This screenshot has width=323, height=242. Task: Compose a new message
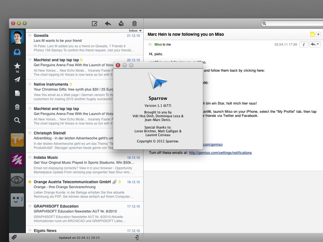coord(95,23)
